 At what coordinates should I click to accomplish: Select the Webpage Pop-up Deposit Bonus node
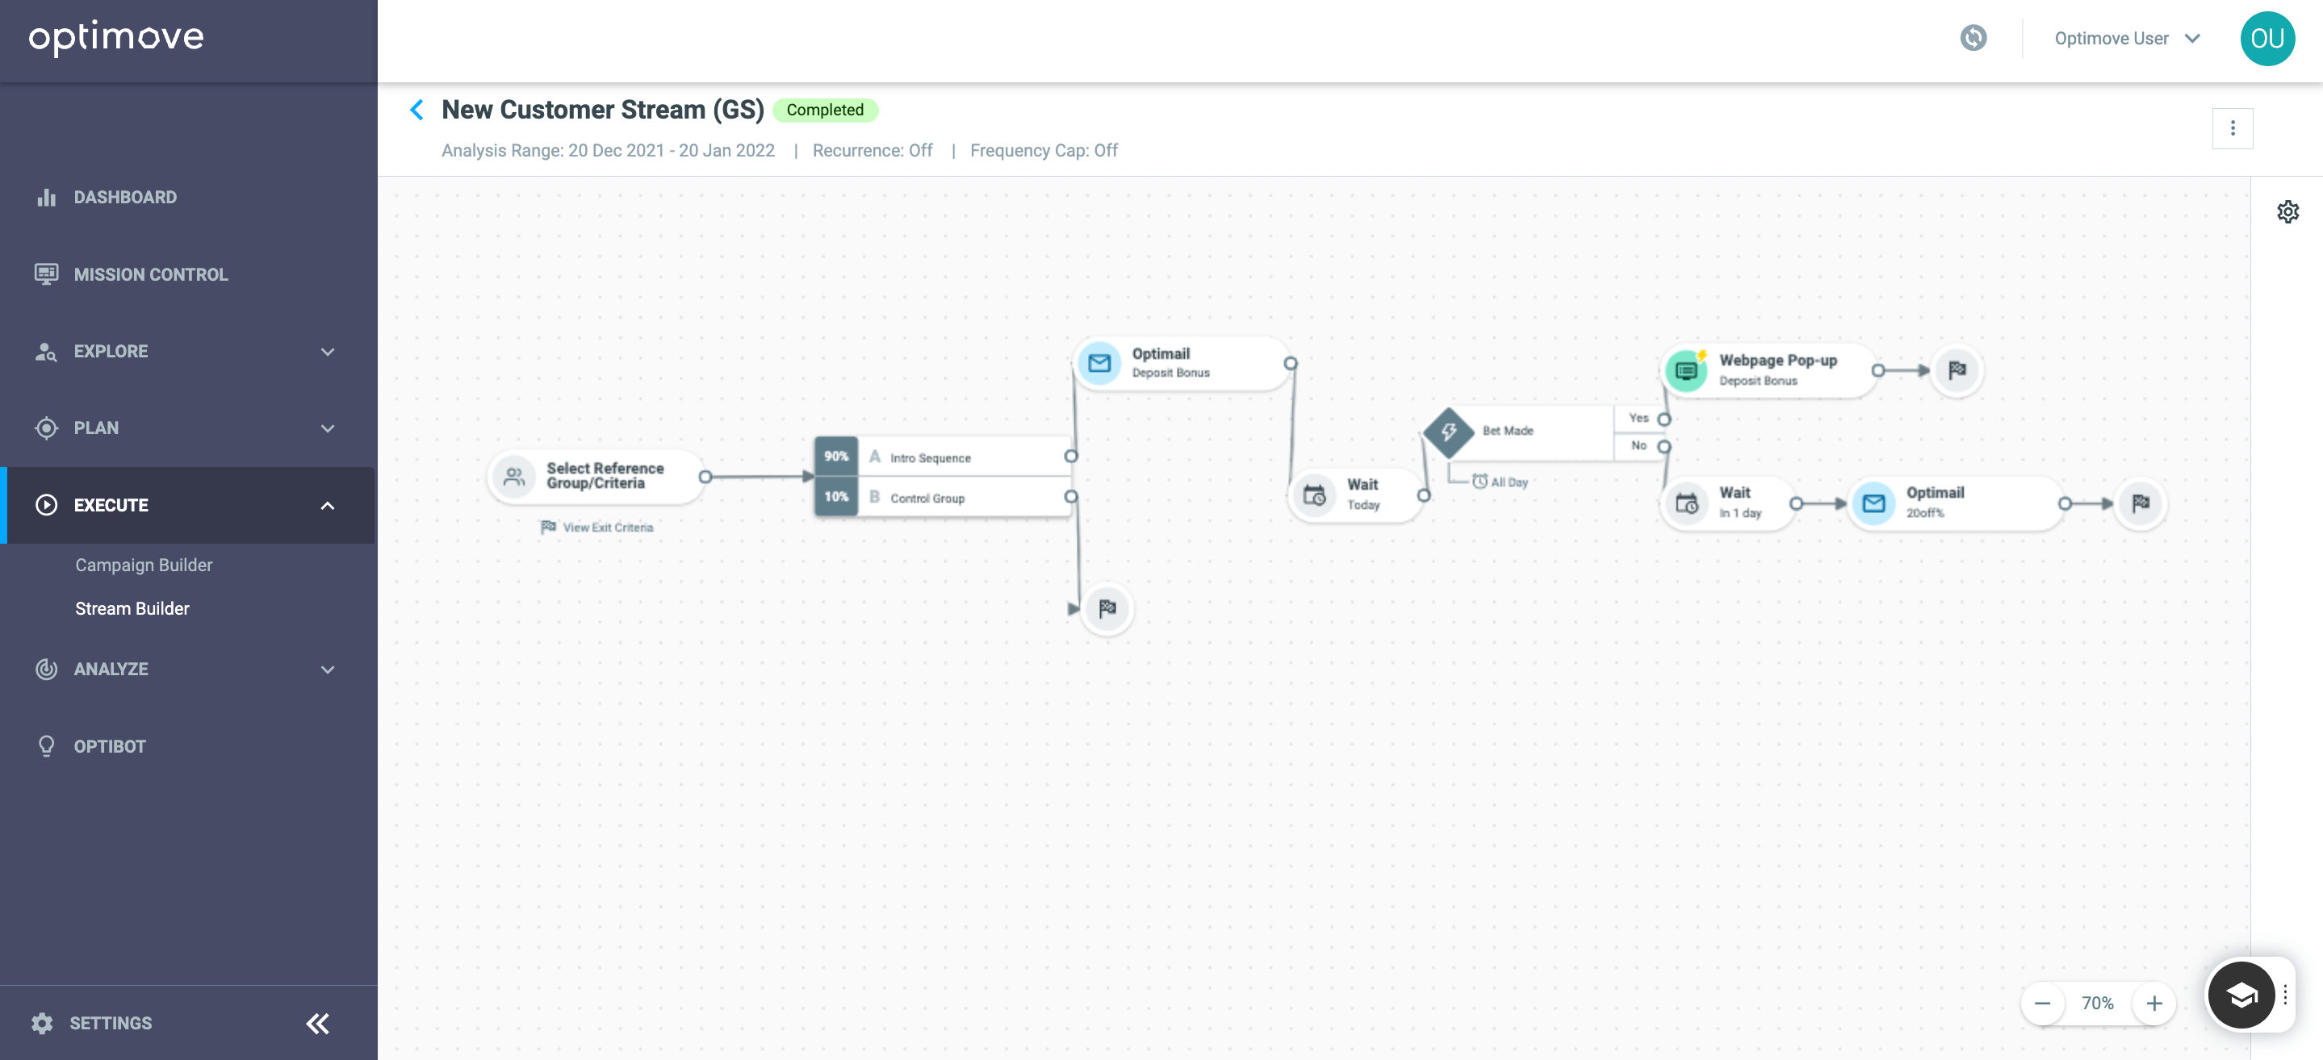click(x=1769, y=370)
